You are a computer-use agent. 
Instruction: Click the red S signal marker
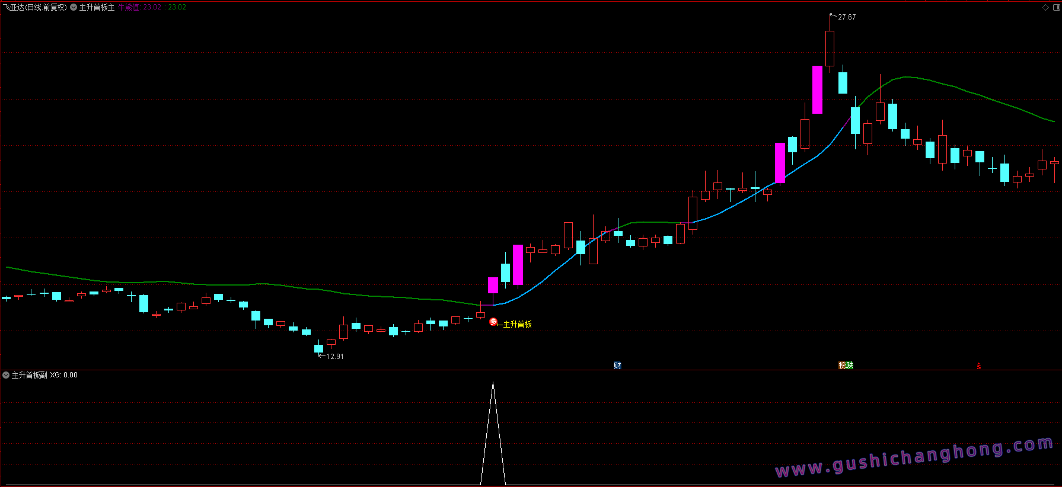(979, 366)
